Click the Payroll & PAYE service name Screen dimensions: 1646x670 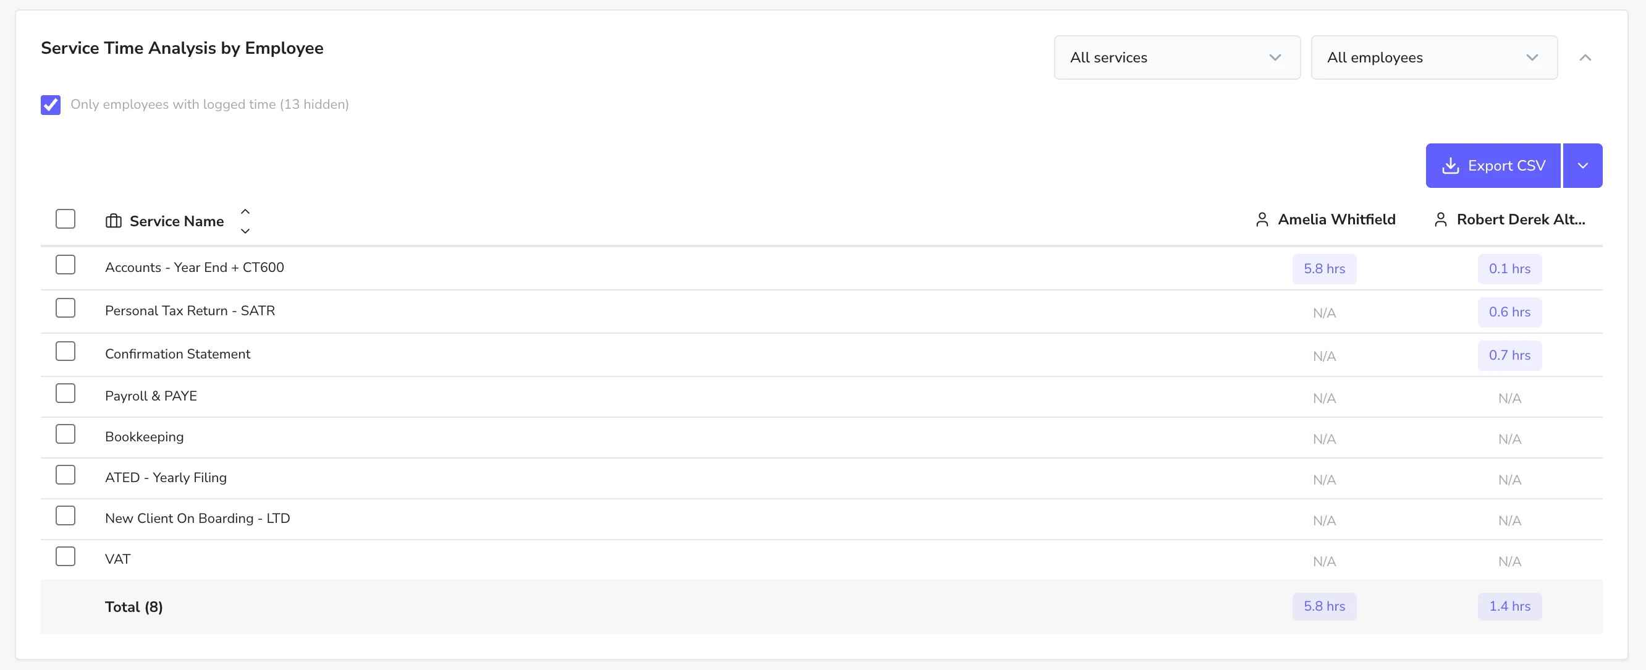(x=151, y=396)
